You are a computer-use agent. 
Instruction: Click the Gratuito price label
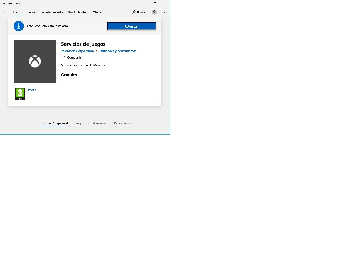pyautogui.click(x=69, y=75)
